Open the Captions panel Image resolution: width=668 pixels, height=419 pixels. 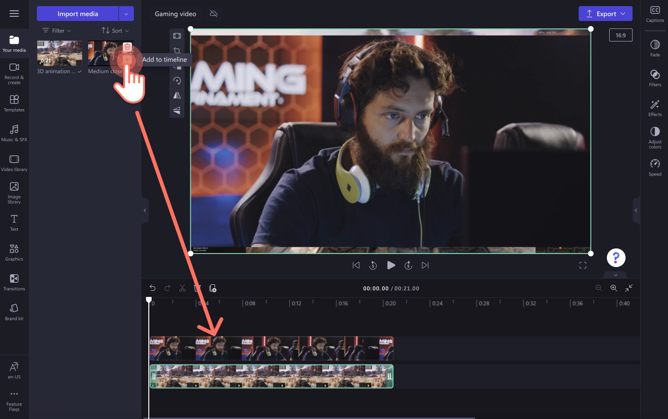pos(655,14)
